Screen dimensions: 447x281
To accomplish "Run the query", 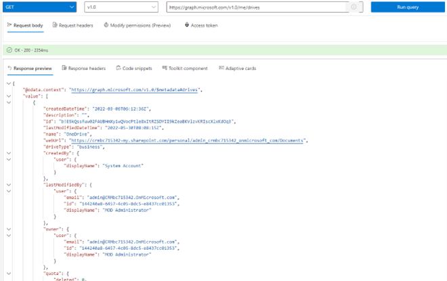I will [x=408, y=7].
